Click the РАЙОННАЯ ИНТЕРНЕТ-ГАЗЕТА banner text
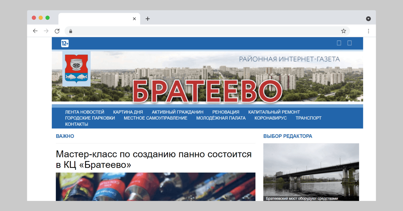Viewport: 403px width, 211px height. 290,59
